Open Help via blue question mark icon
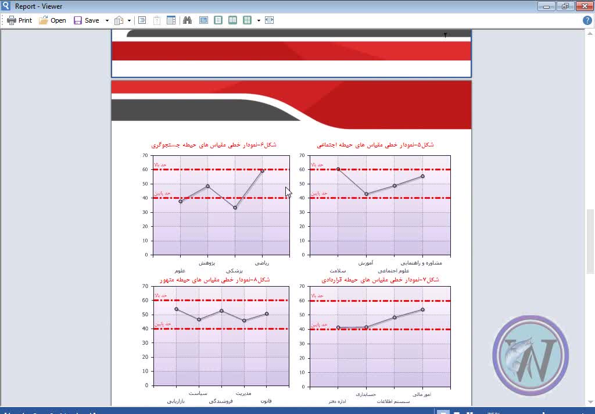This screenshot has height=414, width=595. pos(587,20)
